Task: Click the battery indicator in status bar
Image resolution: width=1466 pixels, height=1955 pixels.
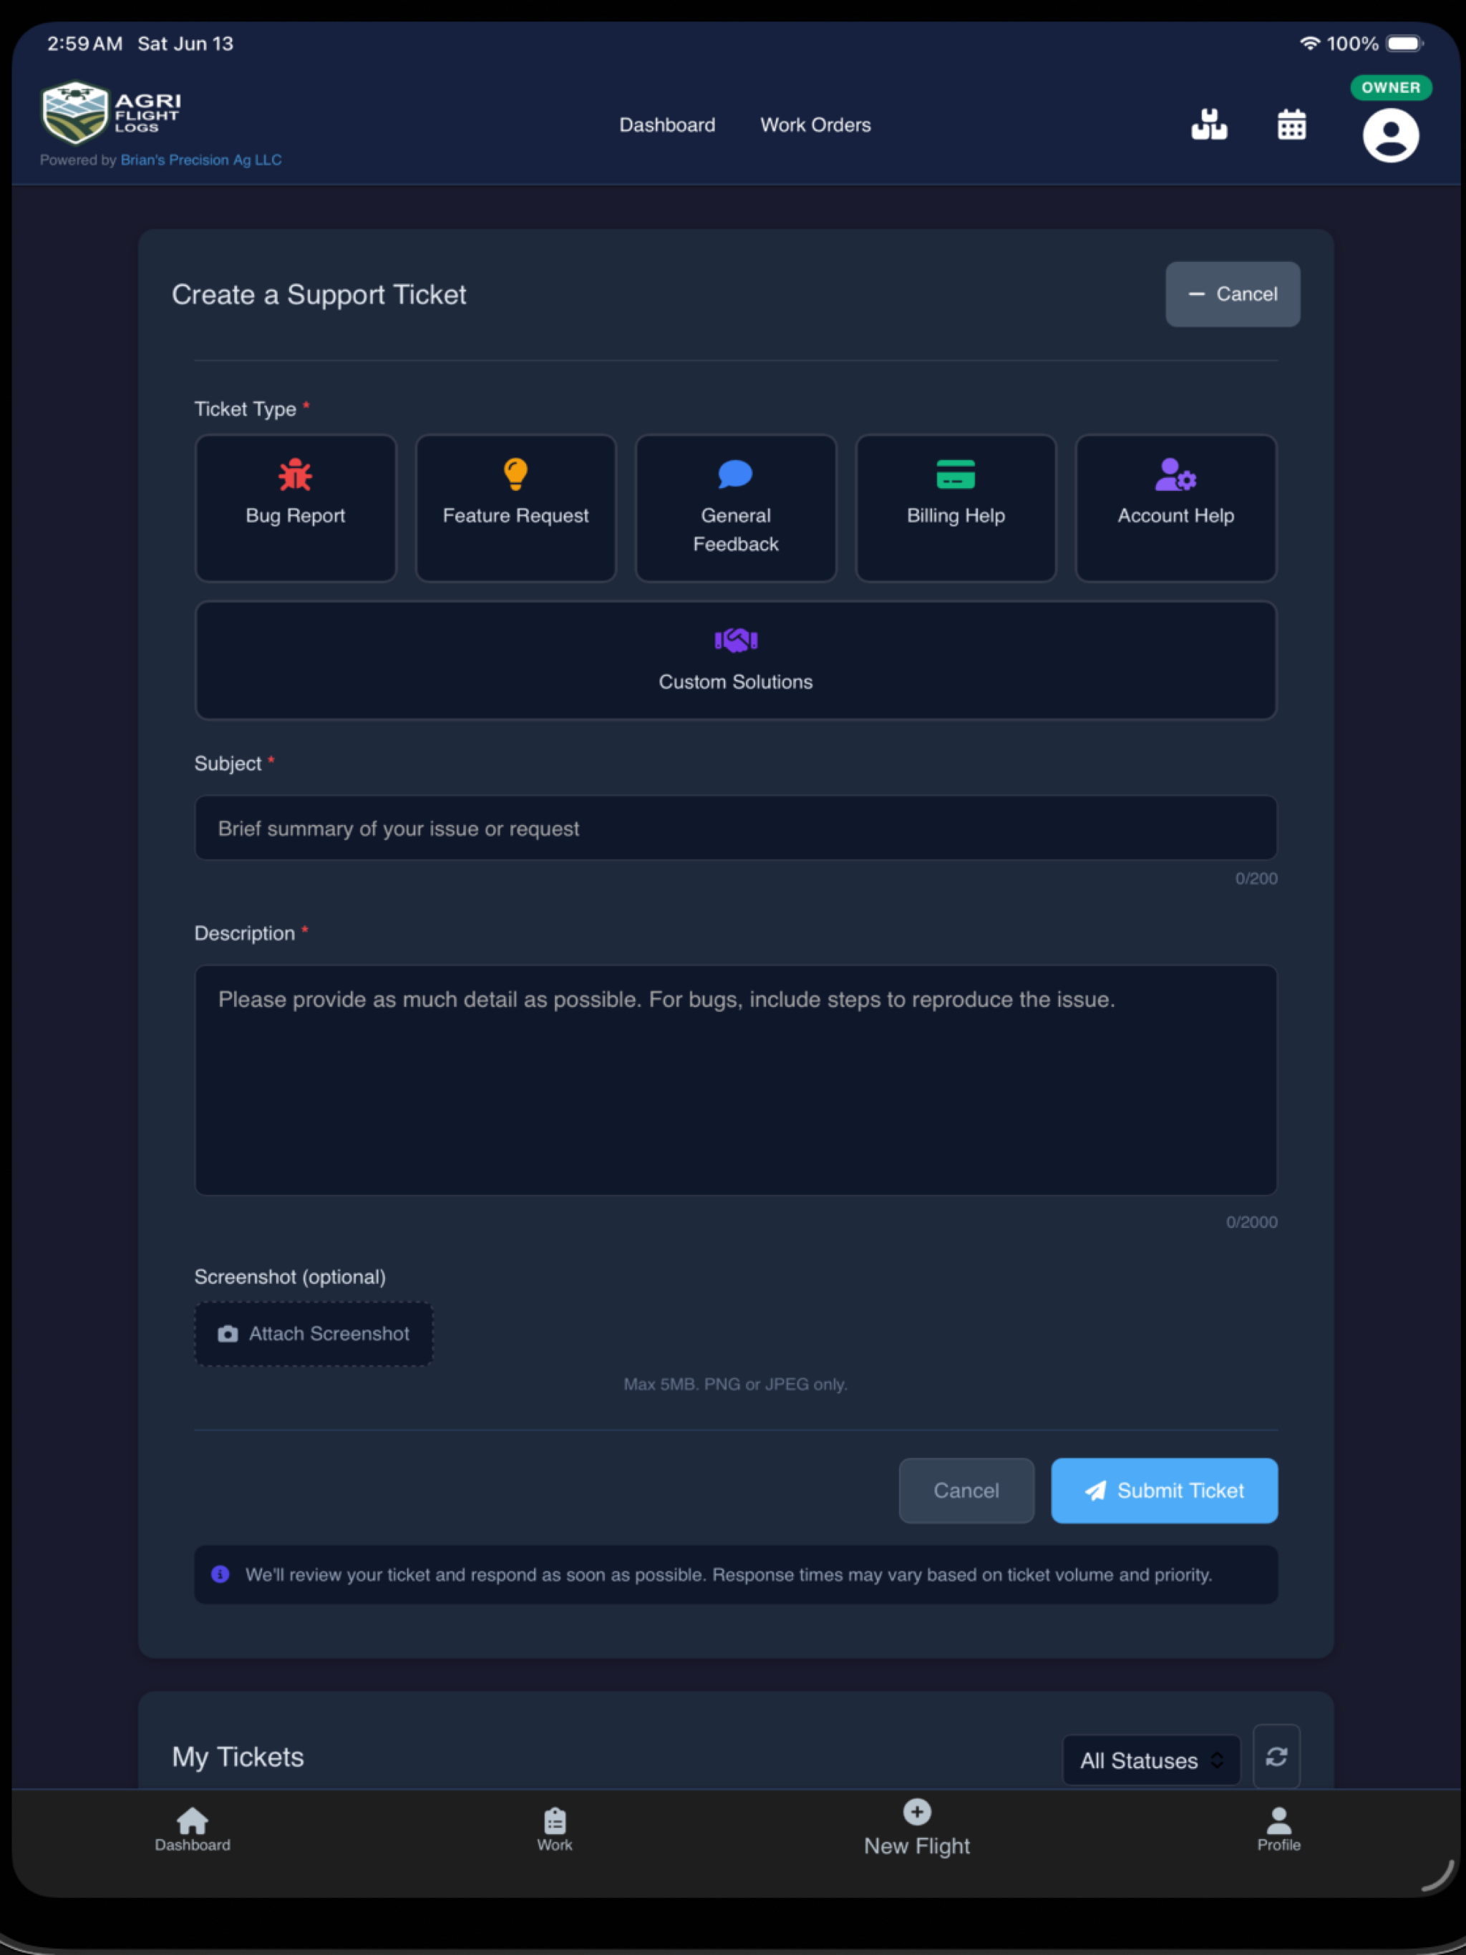Action: tap(1404, 44)
